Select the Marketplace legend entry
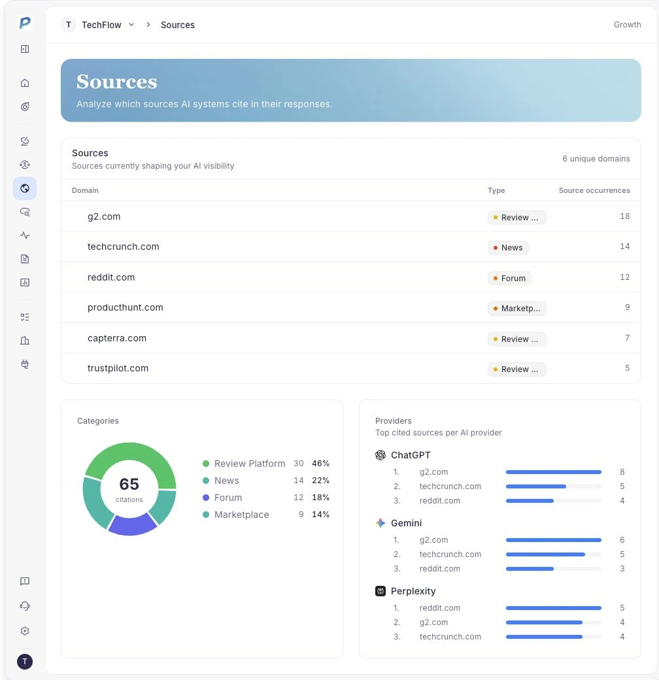659x680 pixels. [266, 515]
